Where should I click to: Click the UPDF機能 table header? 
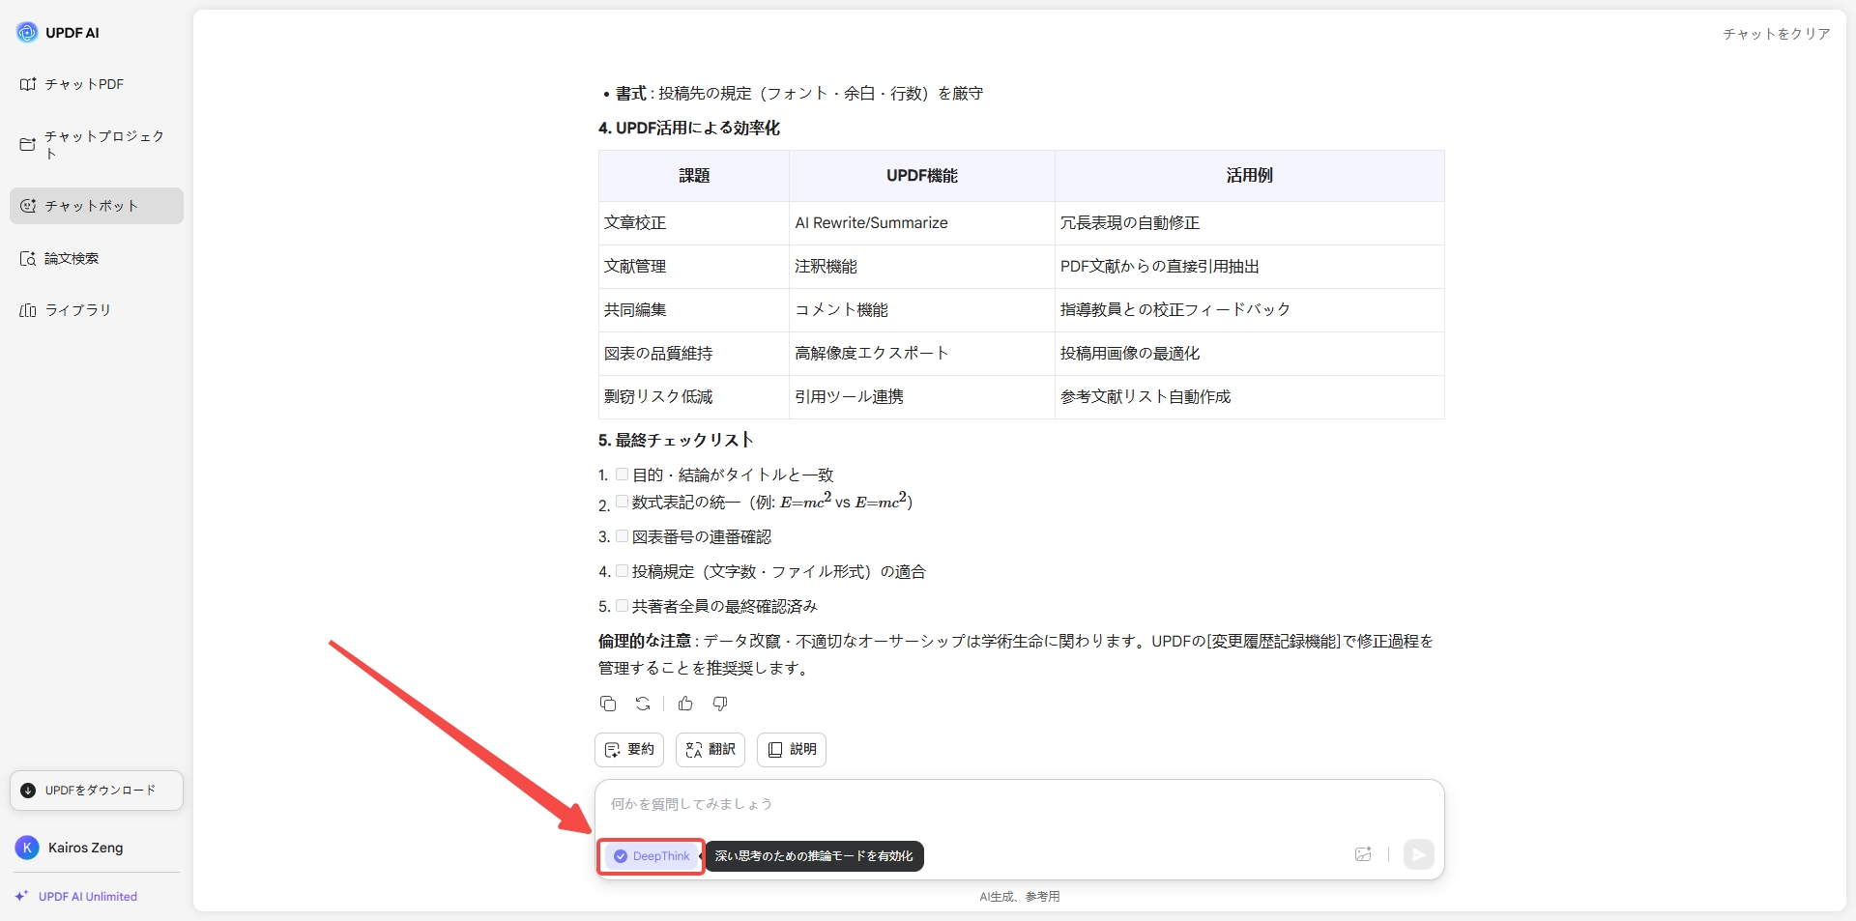[922, 176]
